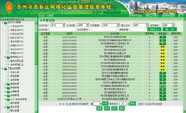186x113 pixels.
Task: Open the 个体主体户口 document item
Action: click(x=15, y=26)
